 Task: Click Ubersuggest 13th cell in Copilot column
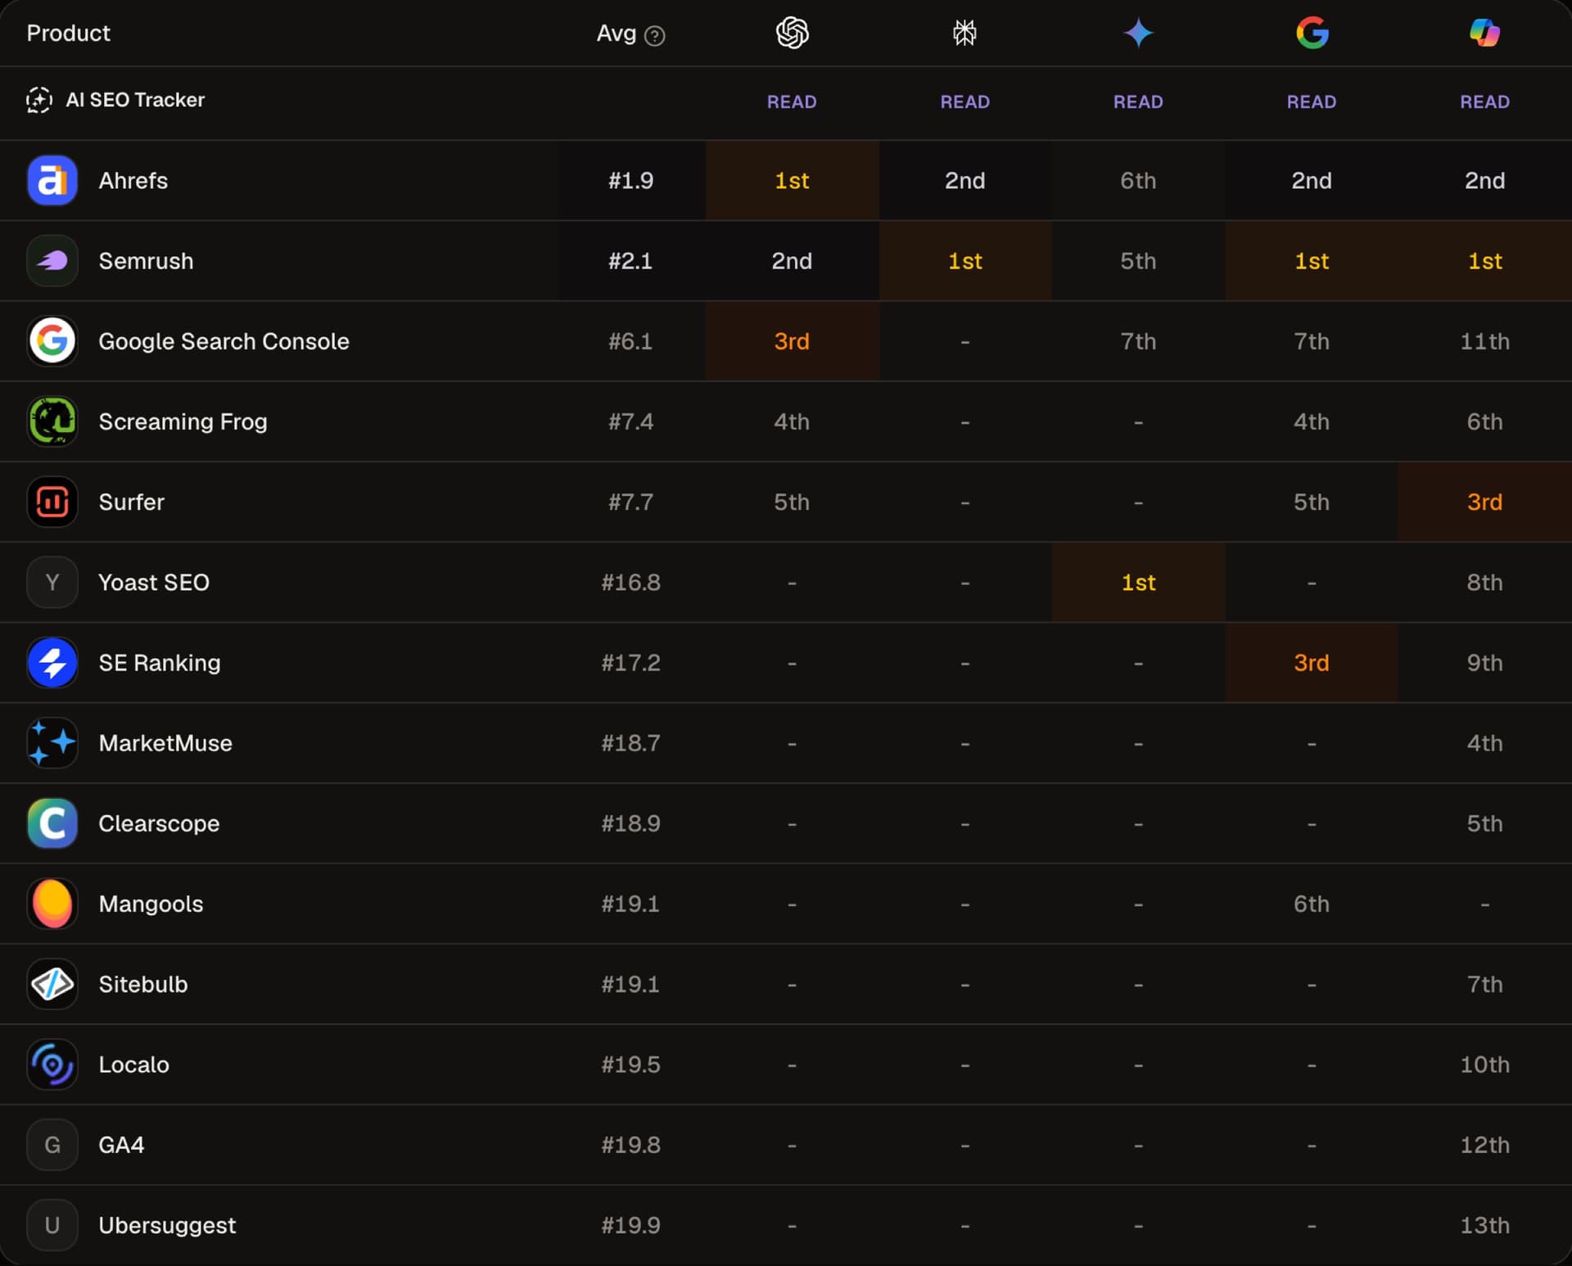click(1484, 1224)
